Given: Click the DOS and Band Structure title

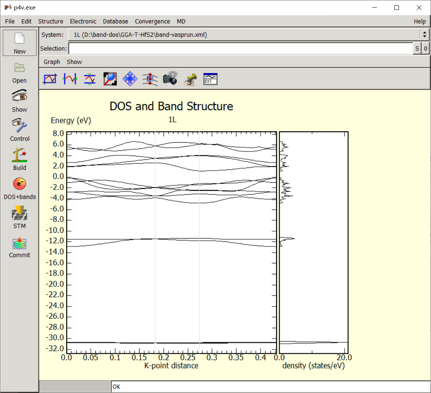Looking at the screenshot, I should click(x=171, y=106).
